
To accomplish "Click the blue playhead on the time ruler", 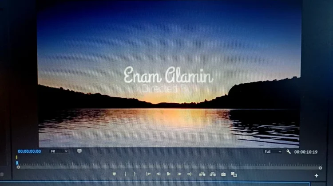I will coord(17,163).
